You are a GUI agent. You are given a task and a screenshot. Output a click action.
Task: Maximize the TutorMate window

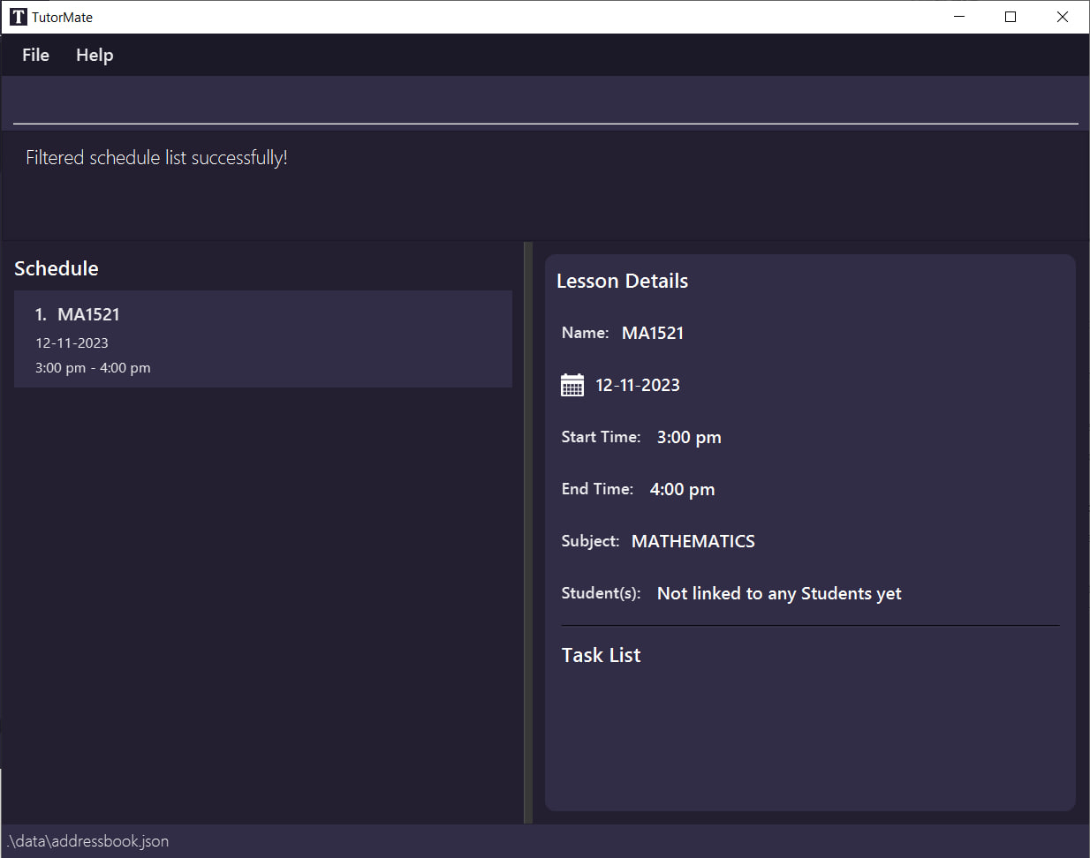1011,17
